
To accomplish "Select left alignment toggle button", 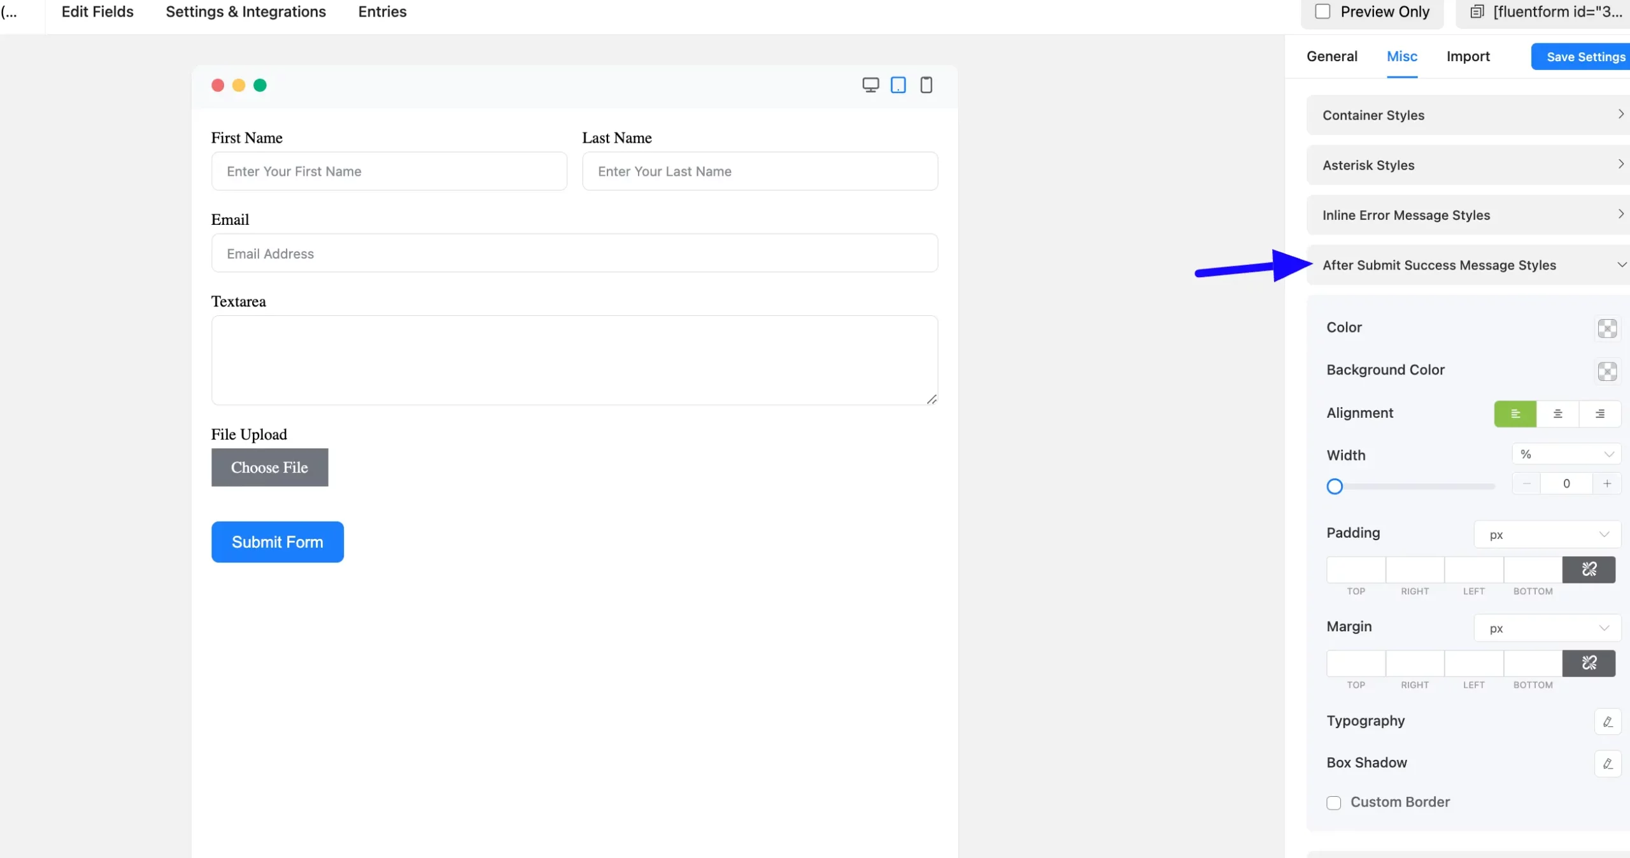I will [x=1515, y=413].
